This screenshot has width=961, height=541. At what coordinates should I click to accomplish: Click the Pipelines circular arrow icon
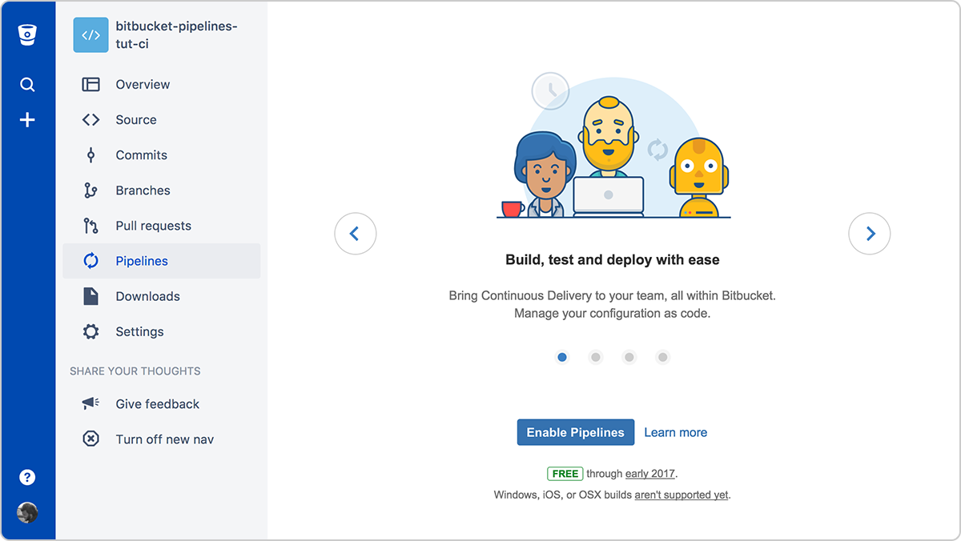pos(90,260)
